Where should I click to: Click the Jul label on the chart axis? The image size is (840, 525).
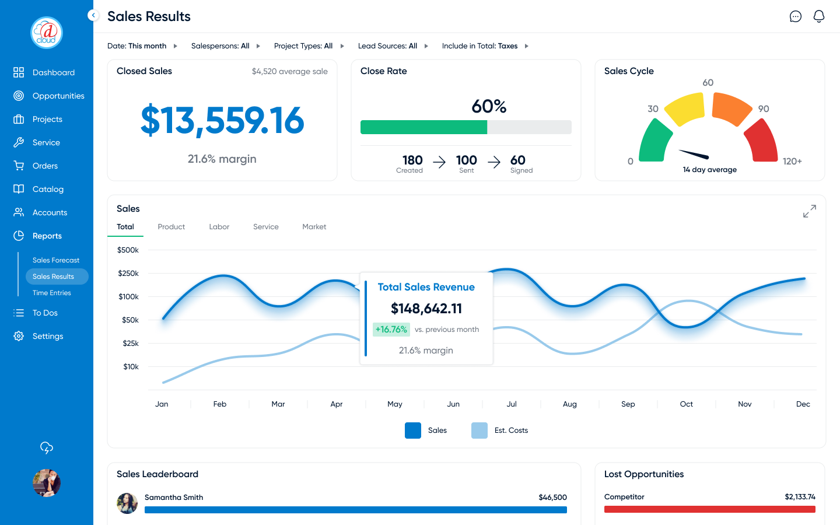pos(512,404)
